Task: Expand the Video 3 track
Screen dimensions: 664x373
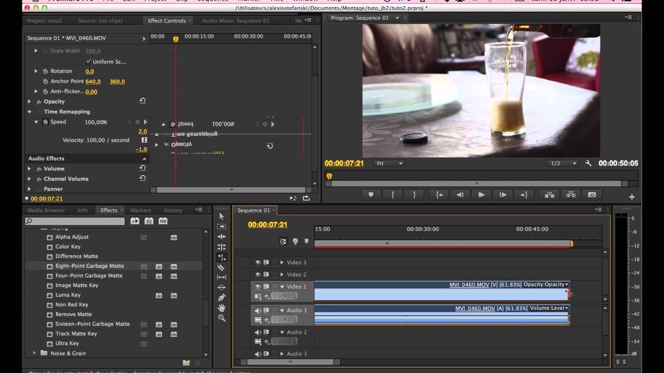Action: (x=282, y=263)
